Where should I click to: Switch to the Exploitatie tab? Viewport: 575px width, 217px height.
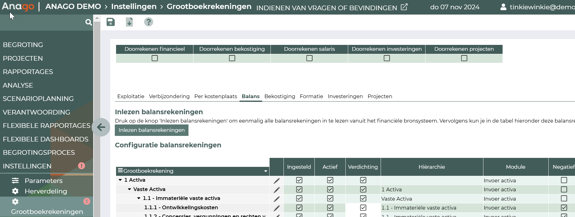coord(131,96)
